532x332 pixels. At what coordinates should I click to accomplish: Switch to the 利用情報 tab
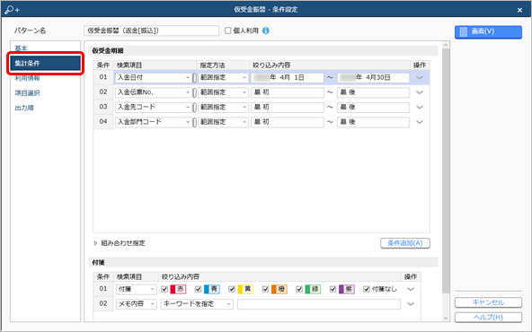(28, 78)
